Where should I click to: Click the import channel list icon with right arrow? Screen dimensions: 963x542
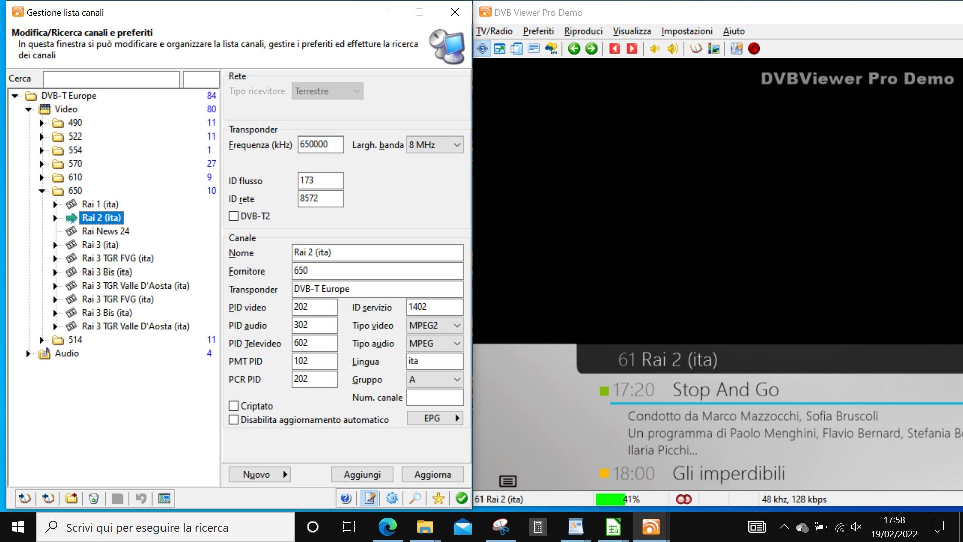point(25,498)
